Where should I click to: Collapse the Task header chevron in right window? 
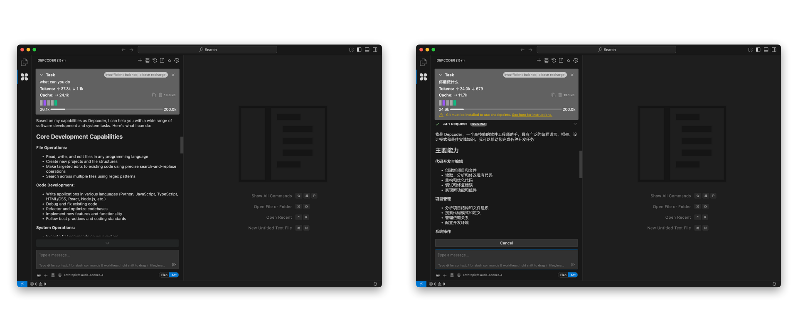441,75
